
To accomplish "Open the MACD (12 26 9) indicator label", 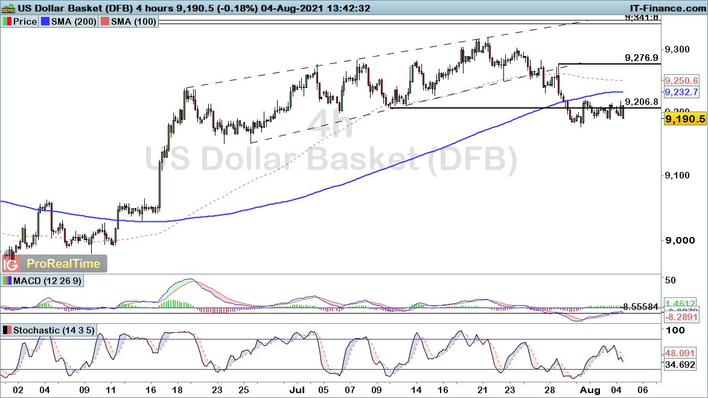I will click(48, 280).
